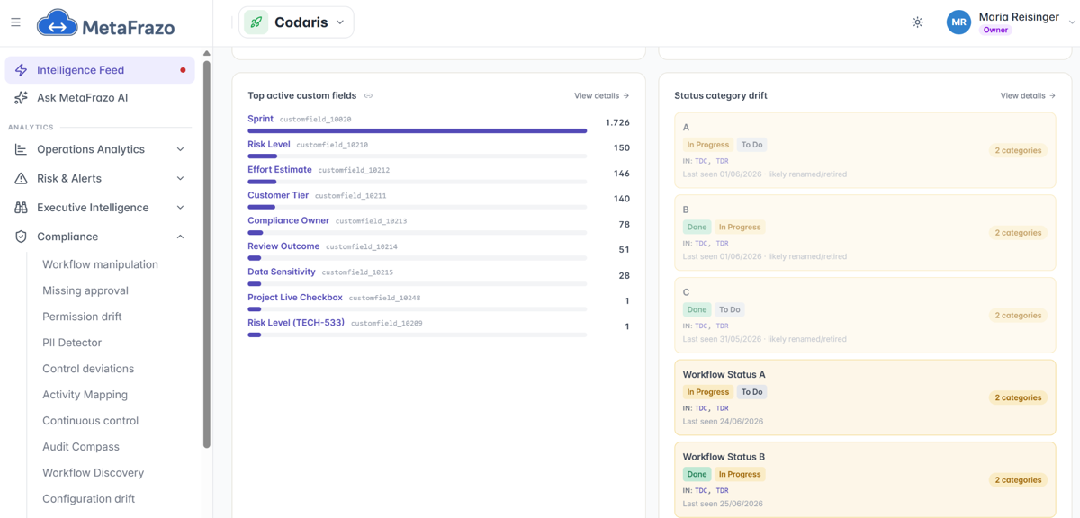Go to Configuration drift

tap(88, 499)
